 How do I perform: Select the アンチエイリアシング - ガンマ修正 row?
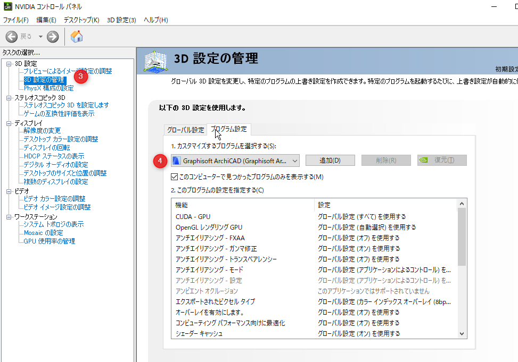(x=315, y=248)
